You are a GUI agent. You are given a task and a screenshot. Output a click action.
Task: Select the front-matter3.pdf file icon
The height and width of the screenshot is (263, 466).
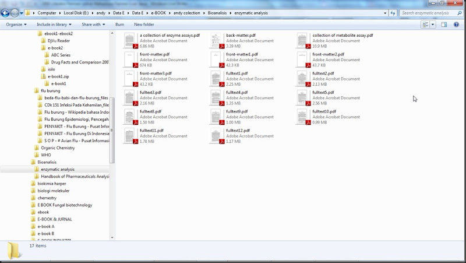click(x=130, y=79)
